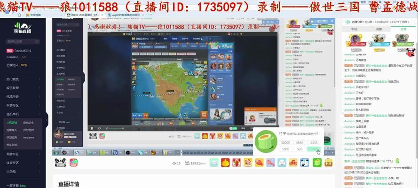The image size is (418, 188).
Task: Click the green bamboo gift icon
Action: tap(317, 163)
